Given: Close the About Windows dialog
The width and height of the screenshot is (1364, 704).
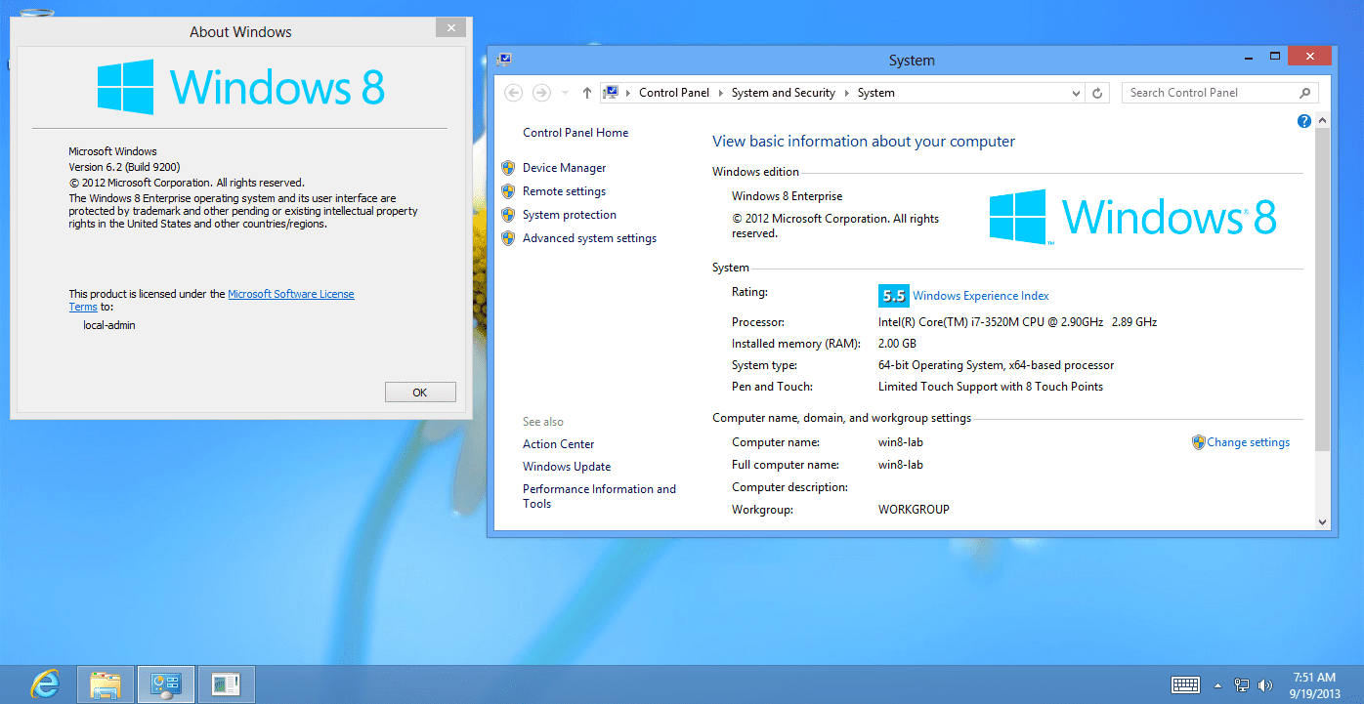Looking at the screenshot, I should [x=450, y=28].
